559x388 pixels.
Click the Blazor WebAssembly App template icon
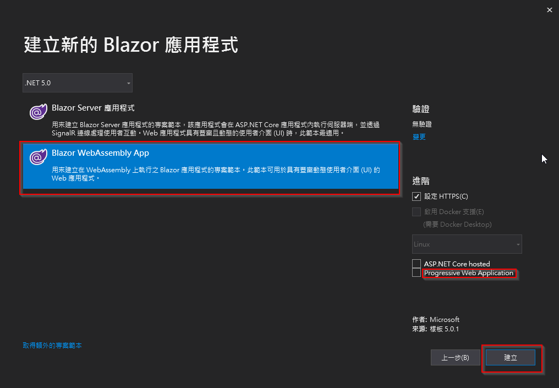[x=39, y=157]
